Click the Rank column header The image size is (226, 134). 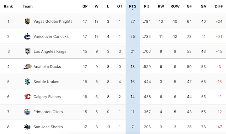(8, 6)
